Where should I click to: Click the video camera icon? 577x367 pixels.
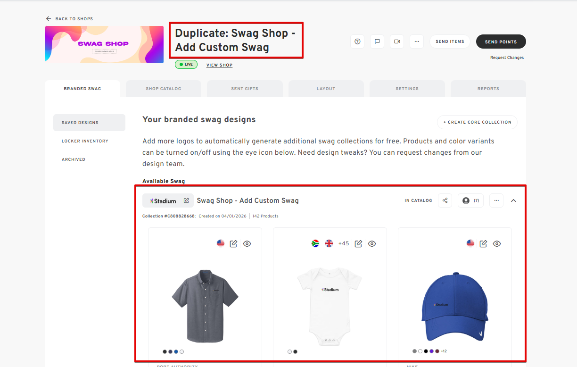(x=397, y=42)
